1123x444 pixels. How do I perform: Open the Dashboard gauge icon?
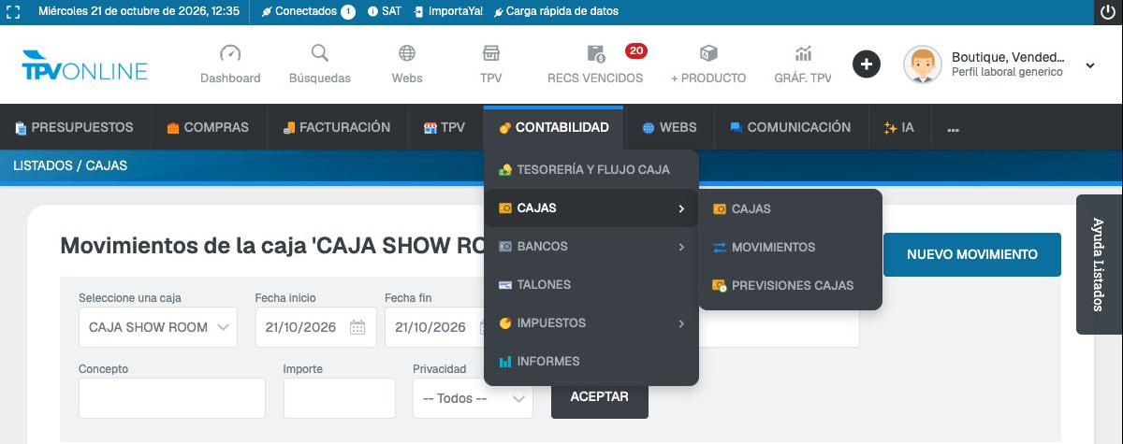(230, 53)
